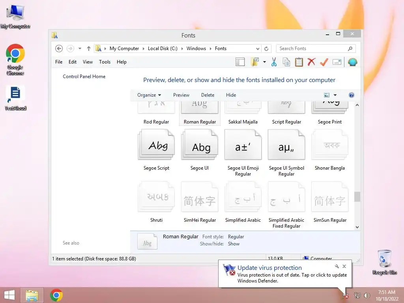
Task: Select the Segoe UI font
Action: (x=200, y=150)
